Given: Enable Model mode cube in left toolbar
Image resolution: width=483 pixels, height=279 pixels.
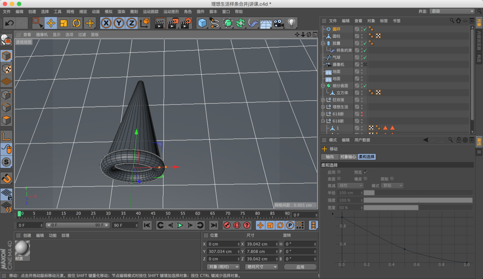Looking at the screenshot, I should point(6,56).
